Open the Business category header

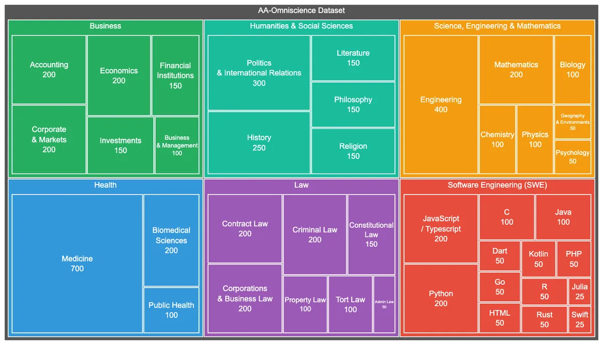[x=106, y=26]
